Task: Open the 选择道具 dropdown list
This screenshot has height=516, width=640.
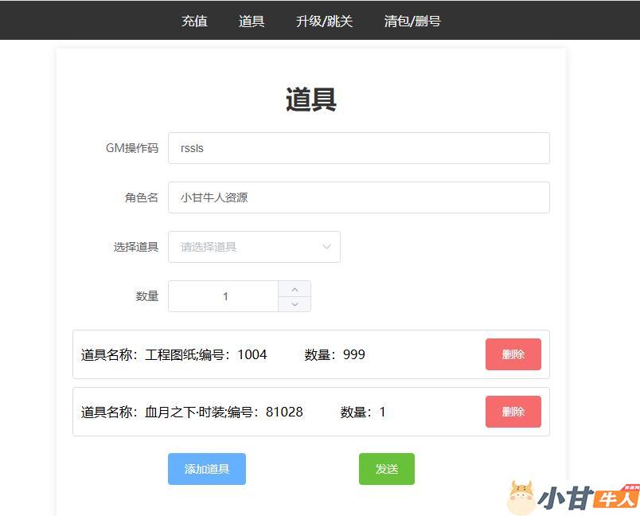Action: coord(247,247)
